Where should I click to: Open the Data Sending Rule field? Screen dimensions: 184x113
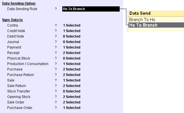(91, 9)
